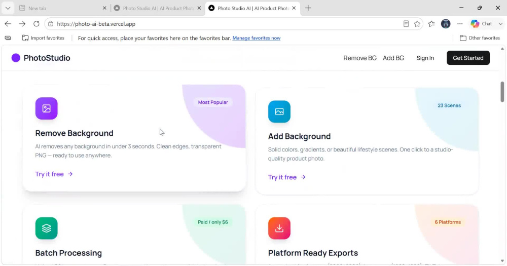Click the Platform Ready Exports download icon
The width and height of the screenshot is (507, 266).
point(279,228)
